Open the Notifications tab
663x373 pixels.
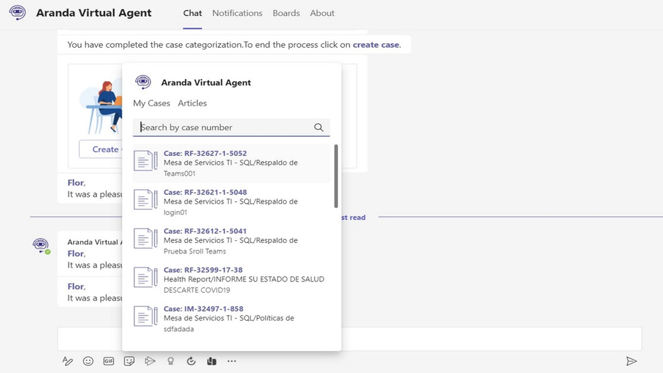coord(237,13)
